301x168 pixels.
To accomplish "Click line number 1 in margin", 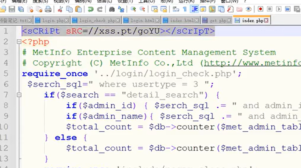I will point(6,31).
